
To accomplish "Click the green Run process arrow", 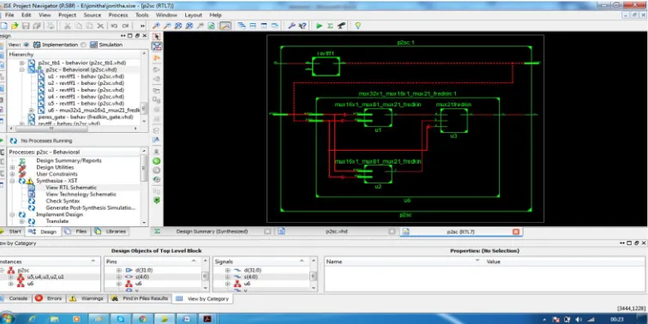I will 319,26.
